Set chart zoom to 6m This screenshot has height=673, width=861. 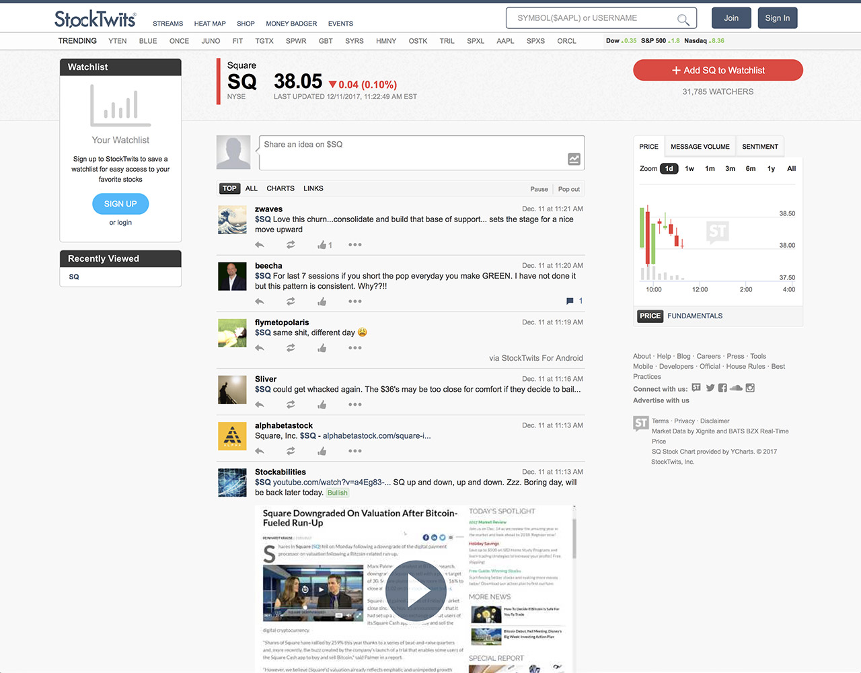(751, 169)
